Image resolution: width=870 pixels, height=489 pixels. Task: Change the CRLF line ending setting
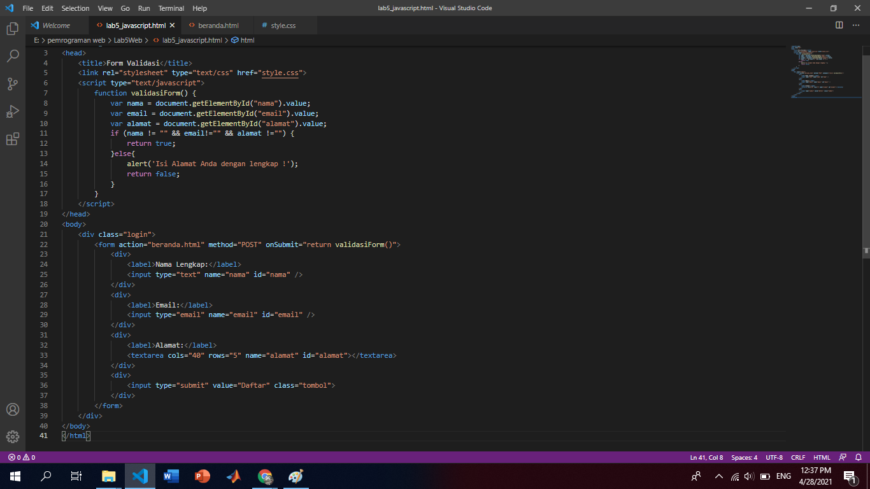pos(797,457)
